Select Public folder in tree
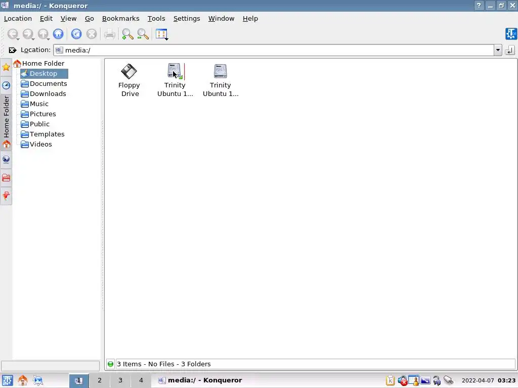 click(35, 124)
